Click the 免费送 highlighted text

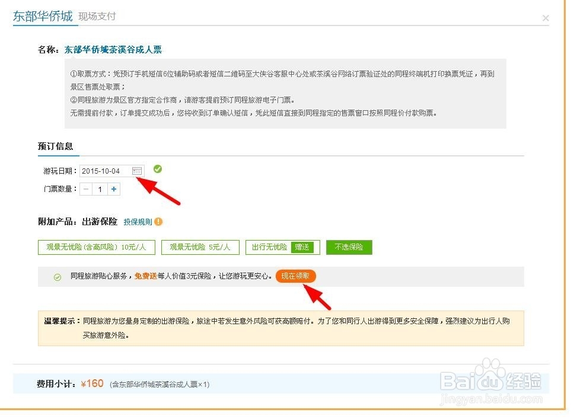pyautogui.click(x=146, y=276)
